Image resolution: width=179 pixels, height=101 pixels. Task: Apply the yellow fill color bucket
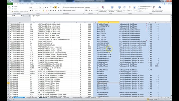click(43, 10)
